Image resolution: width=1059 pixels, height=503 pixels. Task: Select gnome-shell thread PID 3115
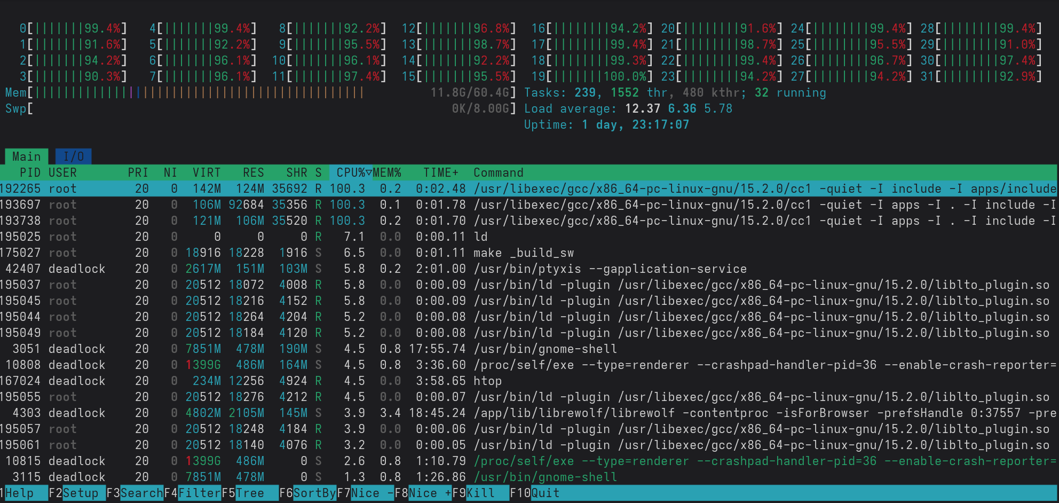(528, 477)
